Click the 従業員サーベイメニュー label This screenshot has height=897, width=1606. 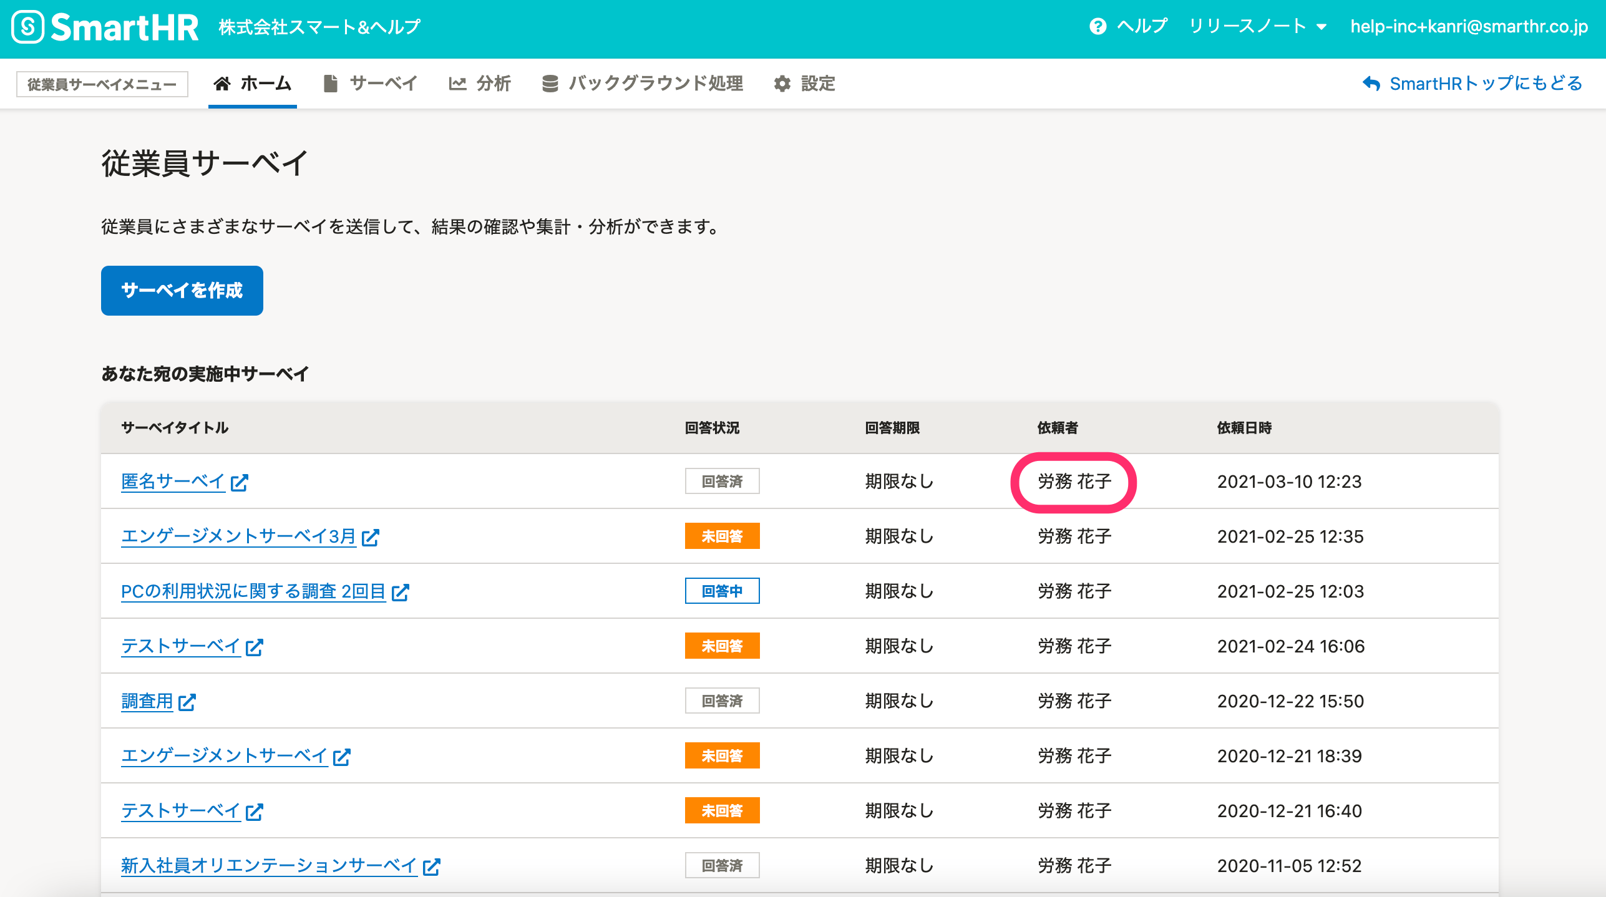[x=102, y=84]
